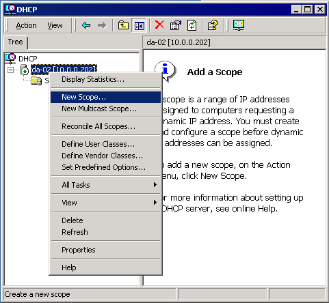The height and width of the screenshot is (303, 329).
Task: Click the Server Options folder icon
Action: pyautogui.click(x=36, y=81)
